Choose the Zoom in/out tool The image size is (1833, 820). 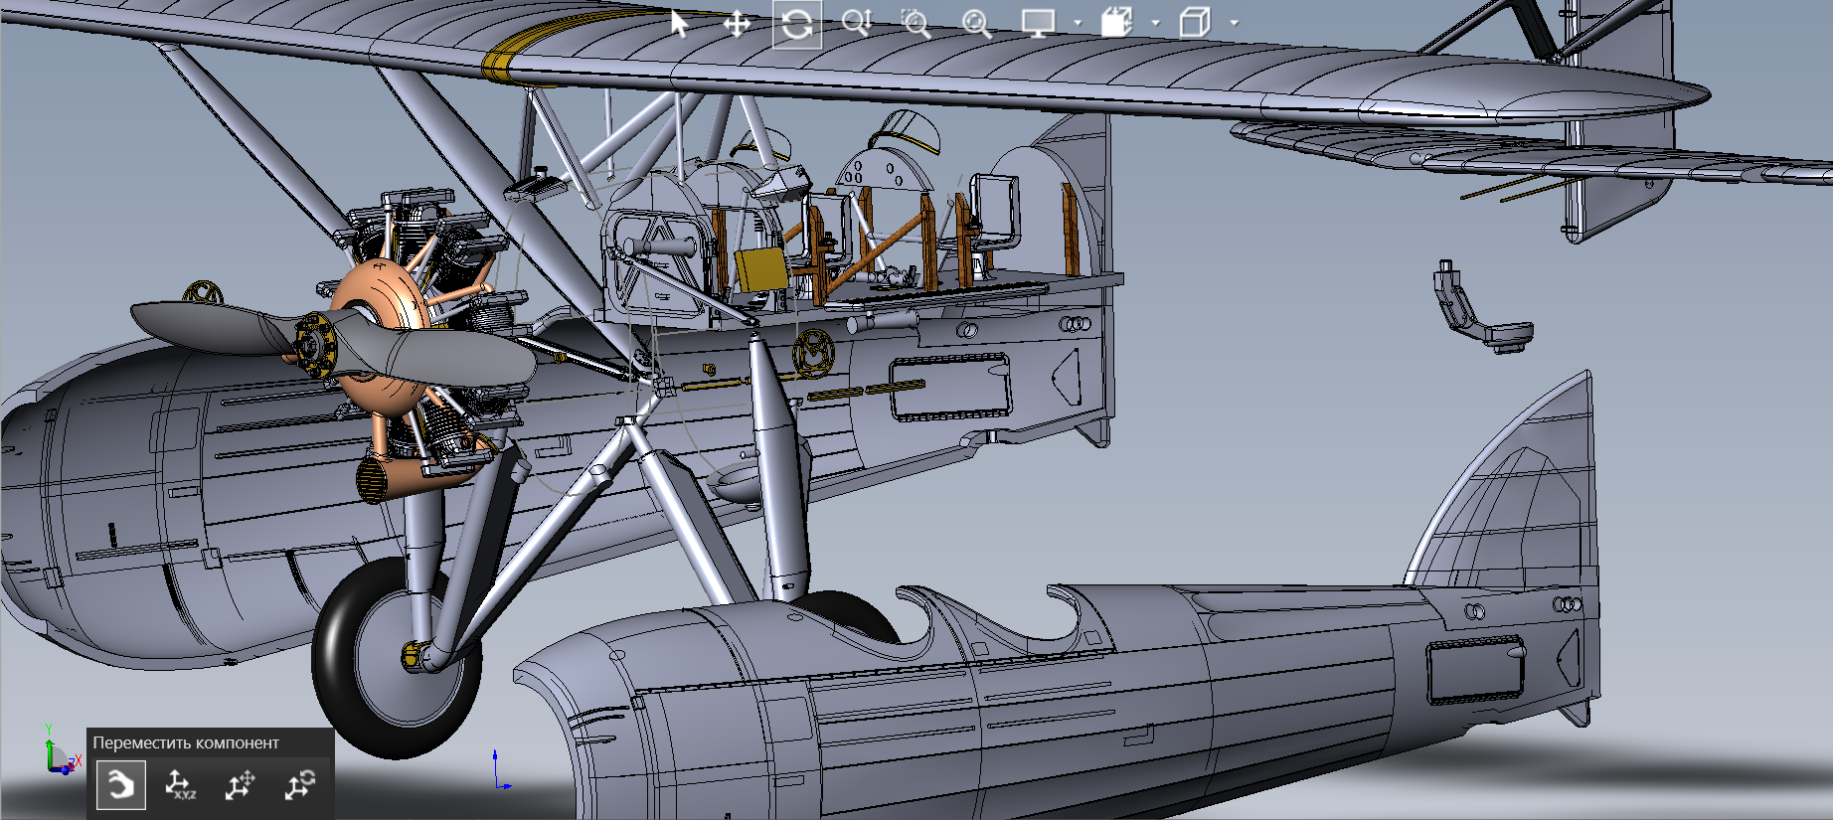tap(856, 23)
